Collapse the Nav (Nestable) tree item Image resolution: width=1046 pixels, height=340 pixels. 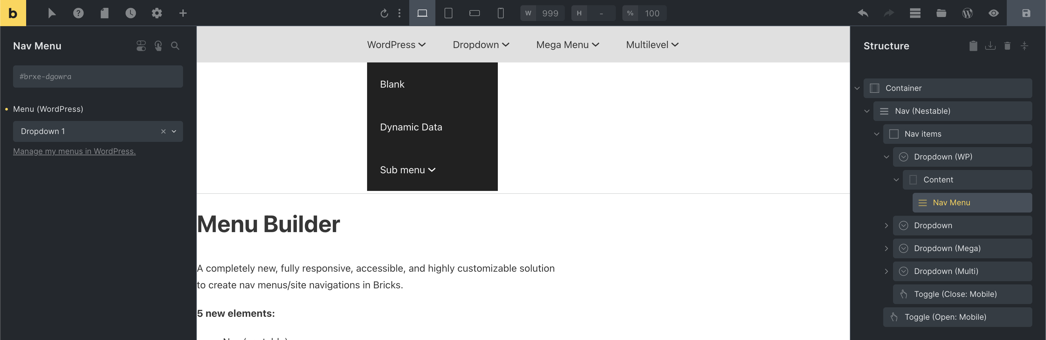coord(867,111)
